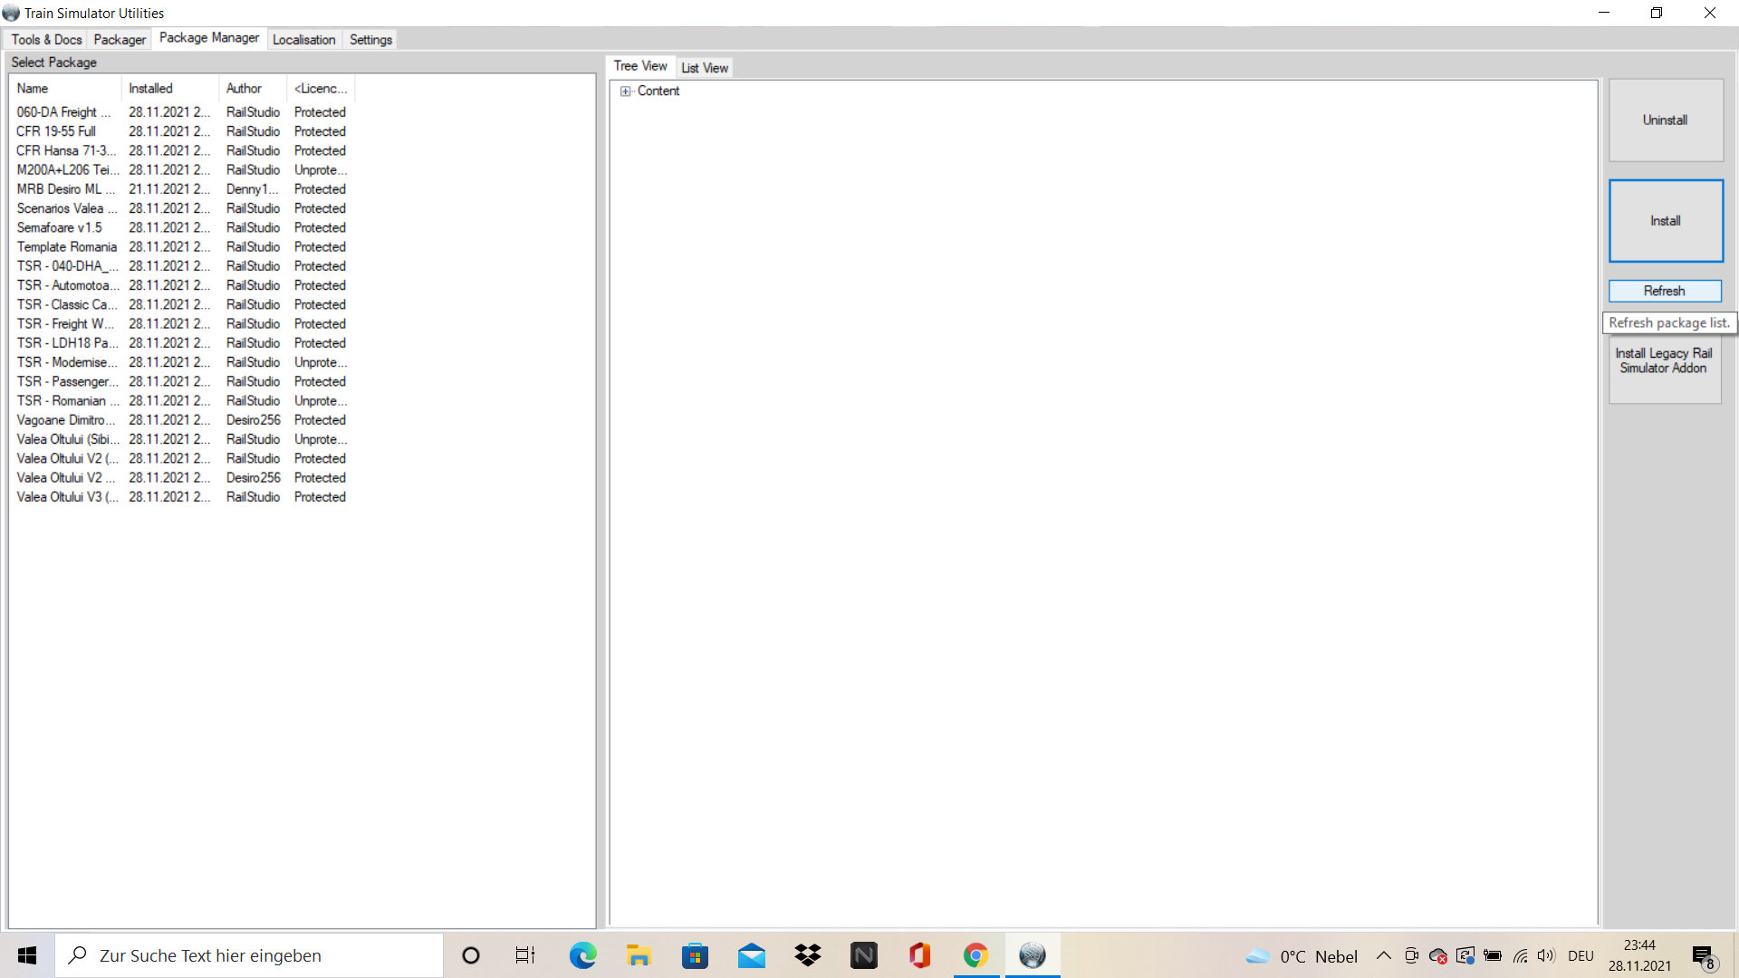
Task: Open the Mail app from taskbar
Action: [752, 955]
